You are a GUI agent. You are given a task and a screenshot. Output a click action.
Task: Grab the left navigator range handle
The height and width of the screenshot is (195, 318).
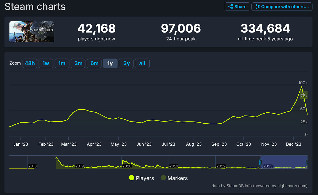click(261, 162)
